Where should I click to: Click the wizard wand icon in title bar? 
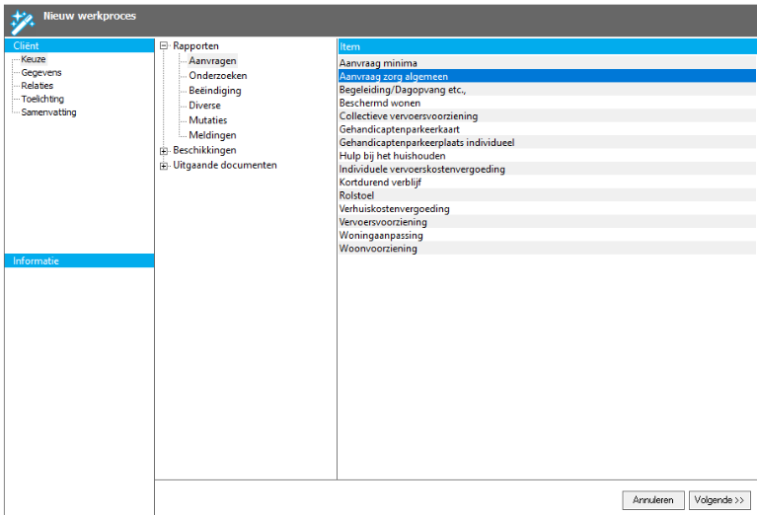[22, 20]
